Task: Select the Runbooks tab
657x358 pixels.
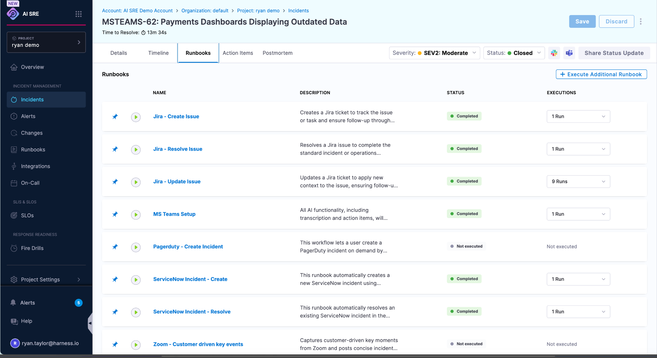Action: pos(198,53)
